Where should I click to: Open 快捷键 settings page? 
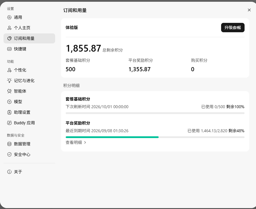(29, 49)
